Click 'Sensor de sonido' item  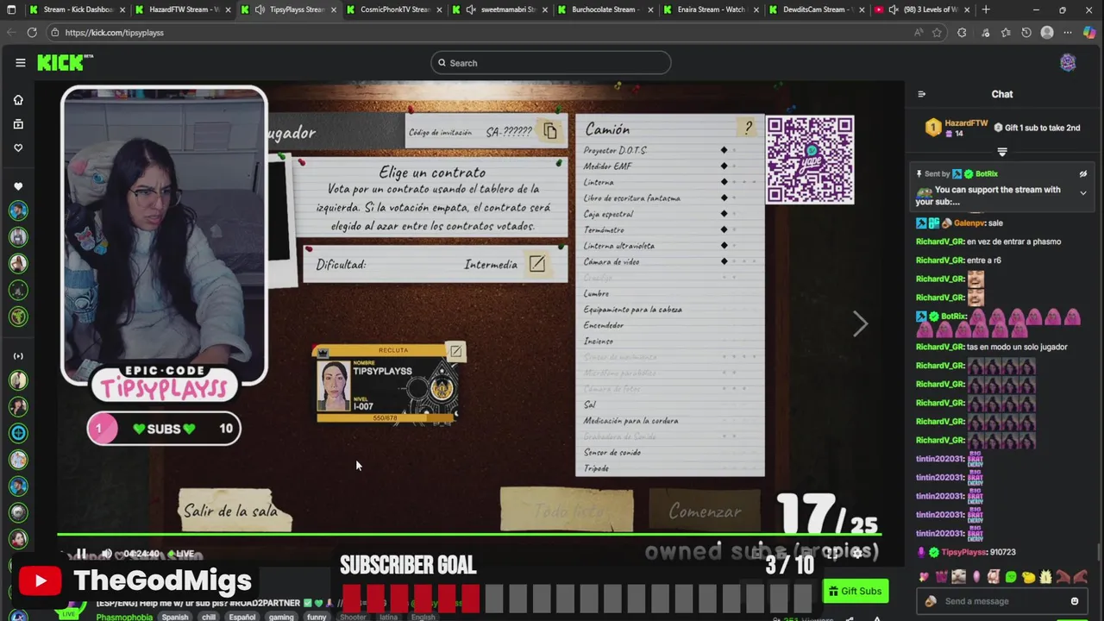612,453
